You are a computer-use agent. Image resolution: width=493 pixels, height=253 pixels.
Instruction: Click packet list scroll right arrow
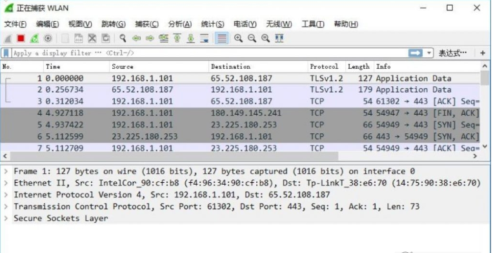(x=475, y=156)
